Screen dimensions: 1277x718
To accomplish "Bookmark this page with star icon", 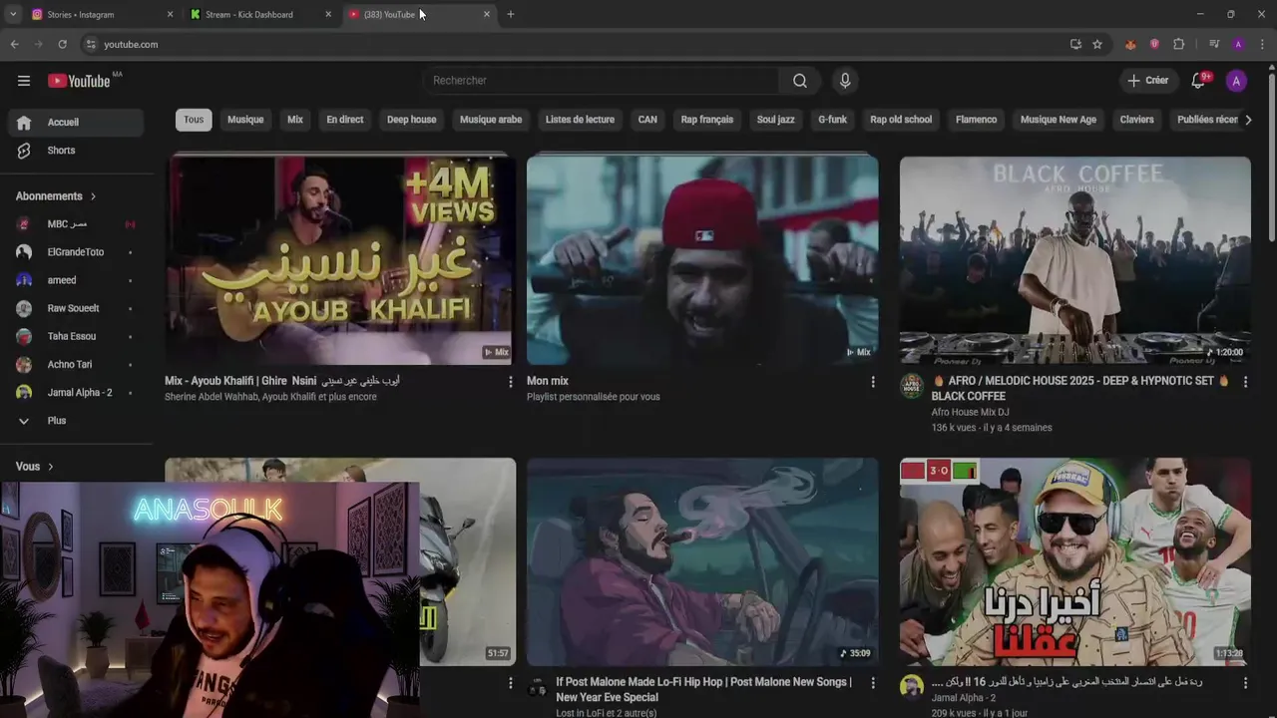I will tap(1097, 44).
